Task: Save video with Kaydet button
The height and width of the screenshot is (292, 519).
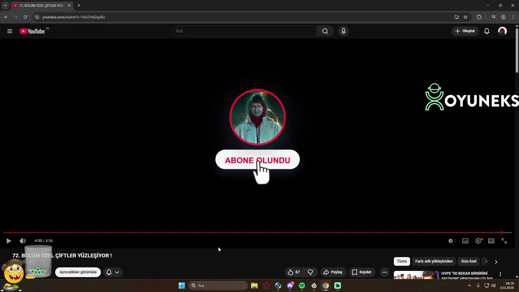Action: pos(362,272)
